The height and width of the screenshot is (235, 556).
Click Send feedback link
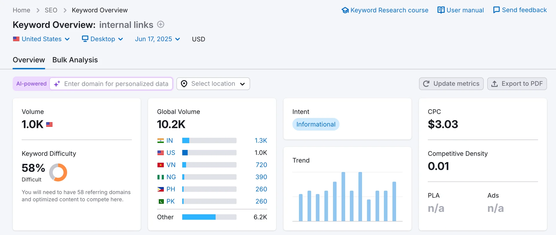point(520,10)
